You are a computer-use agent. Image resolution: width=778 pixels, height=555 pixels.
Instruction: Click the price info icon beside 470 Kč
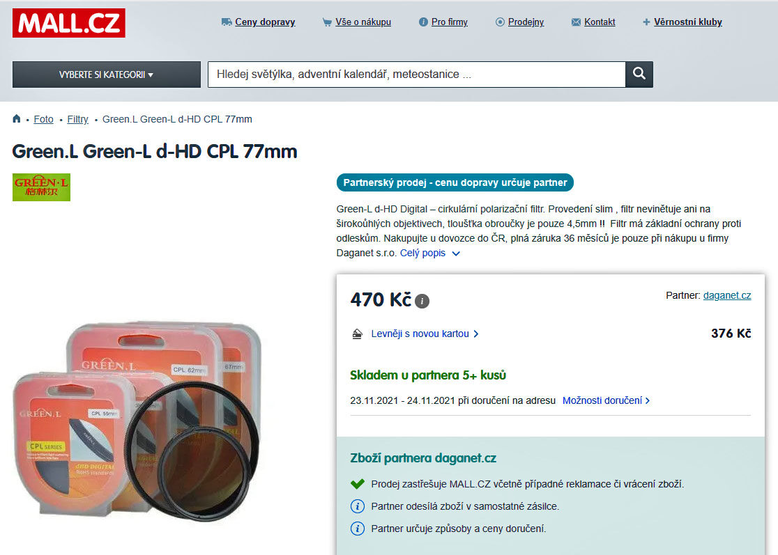(422, 301)
